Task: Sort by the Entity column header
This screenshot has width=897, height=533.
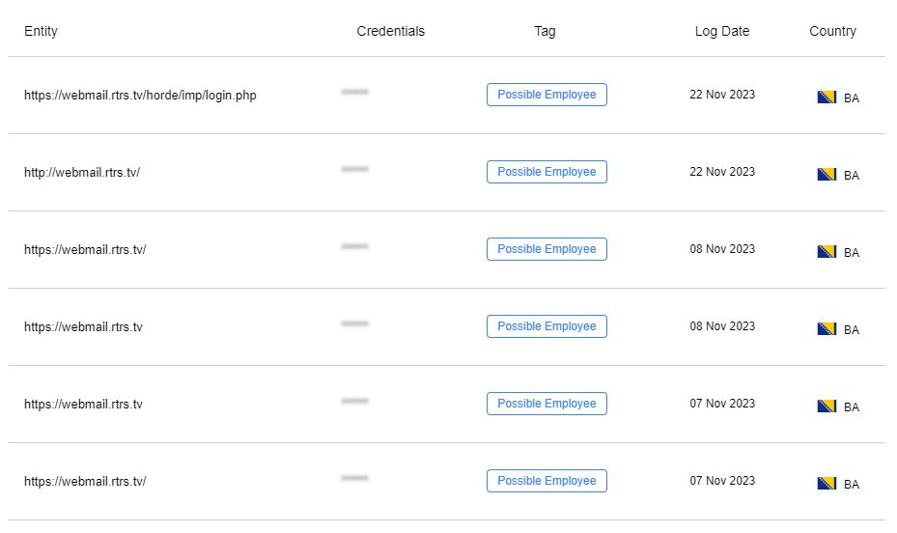Action: [41, 31]
